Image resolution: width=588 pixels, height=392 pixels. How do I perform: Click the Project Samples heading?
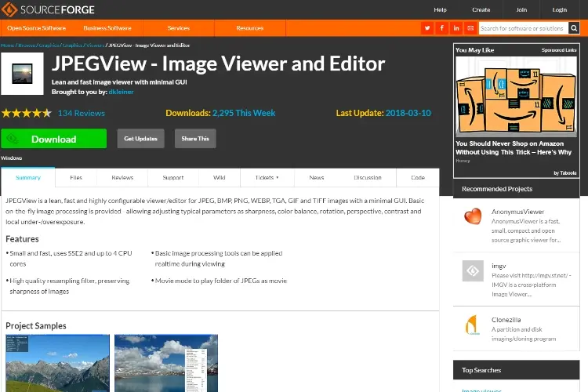[x=36, y=325]
